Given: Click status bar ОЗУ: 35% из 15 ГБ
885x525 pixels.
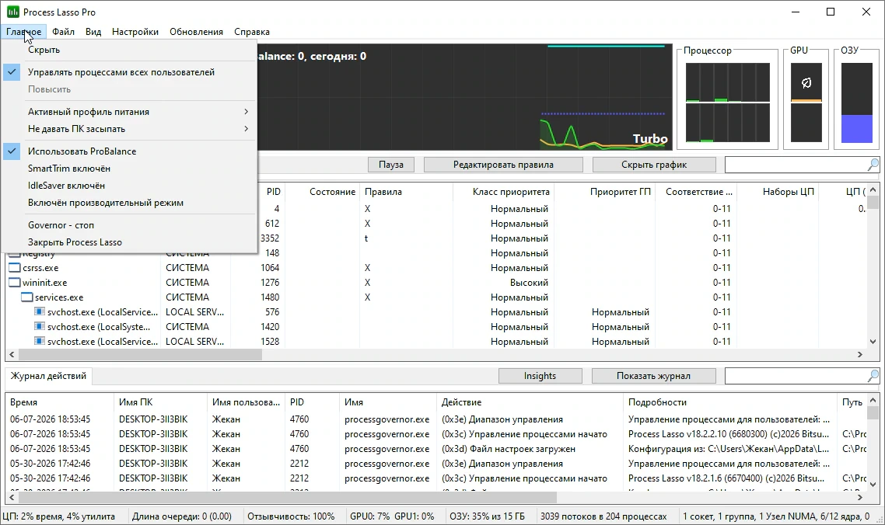Looking at the screenshot, I should pyautogui.click(x=487, y=516).
